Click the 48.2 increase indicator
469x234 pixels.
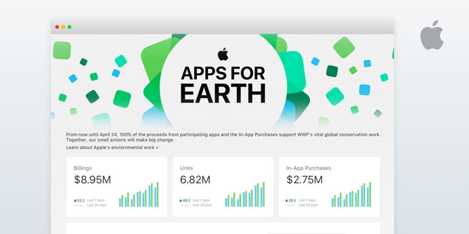pyautogui.click(x=185, y=200)
